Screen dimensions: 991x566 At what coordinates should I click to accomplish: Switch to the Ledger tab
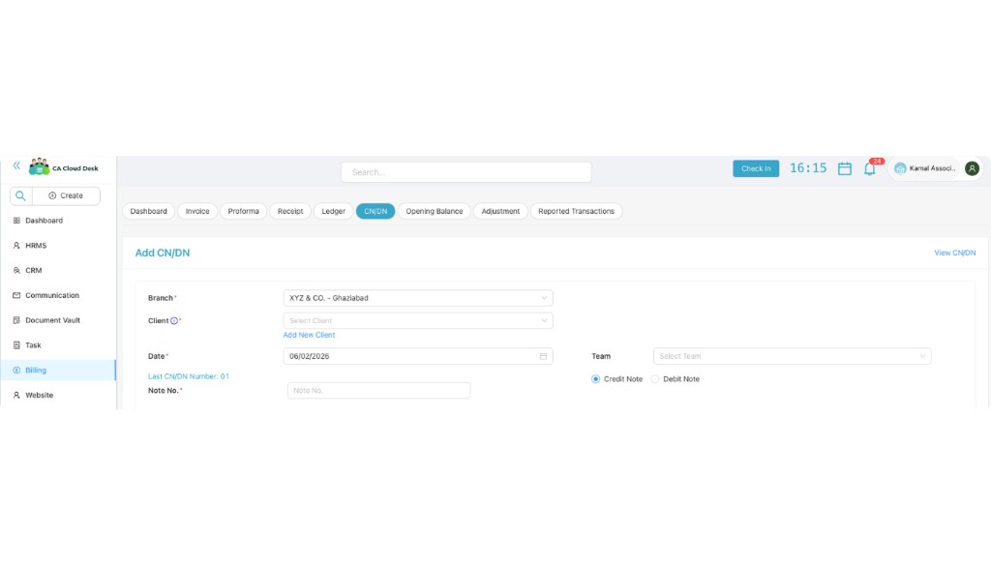(x=333, y=211)
